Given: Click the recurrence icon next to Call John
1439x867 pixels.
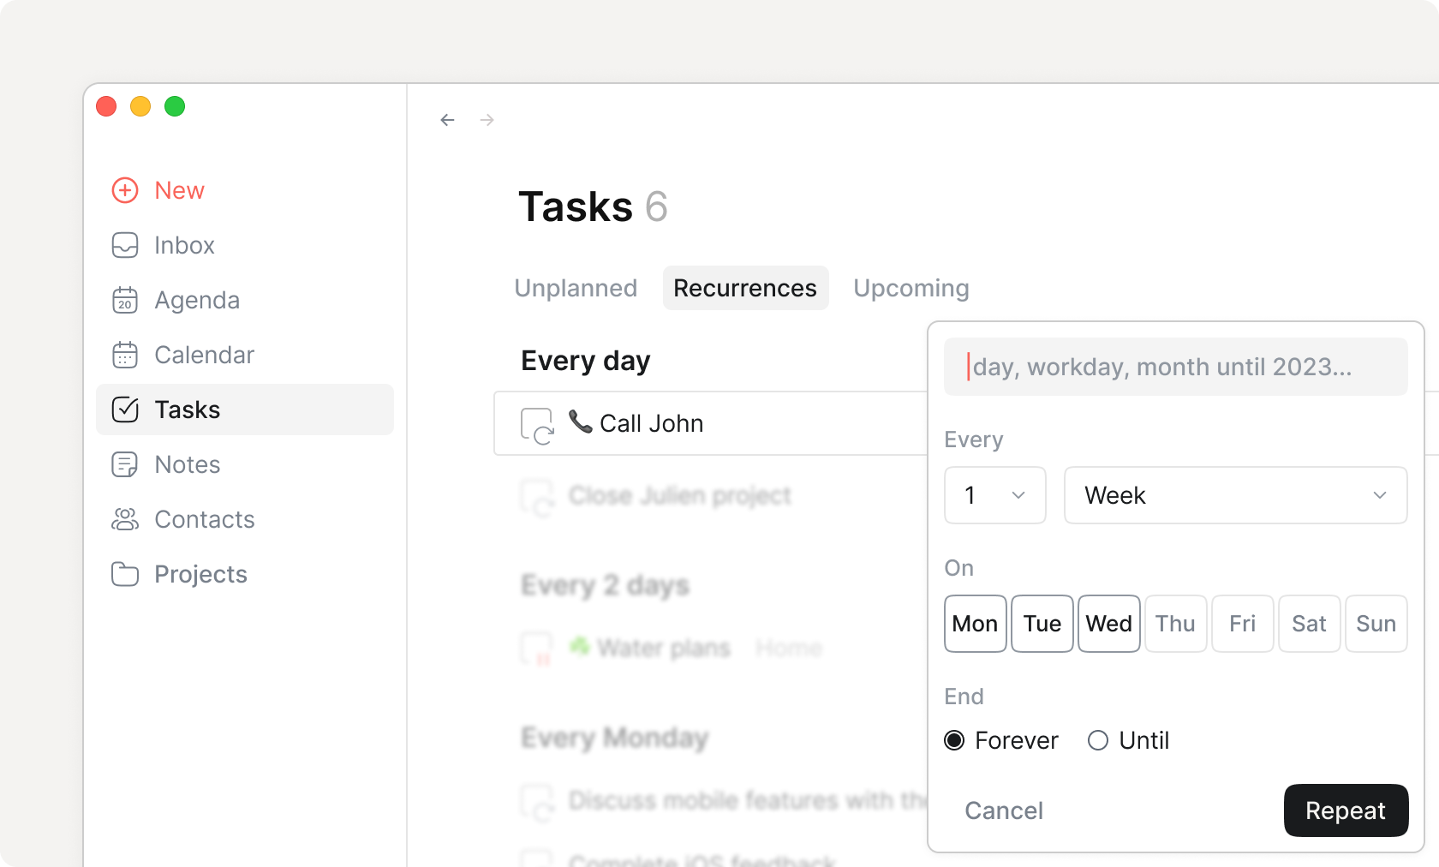Looking at the screenshot, I should 539,423.
